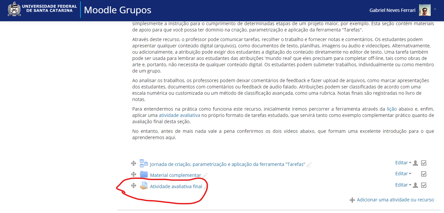
Task: Open user menu arrow next to profile photo
Action: [435, 10]
